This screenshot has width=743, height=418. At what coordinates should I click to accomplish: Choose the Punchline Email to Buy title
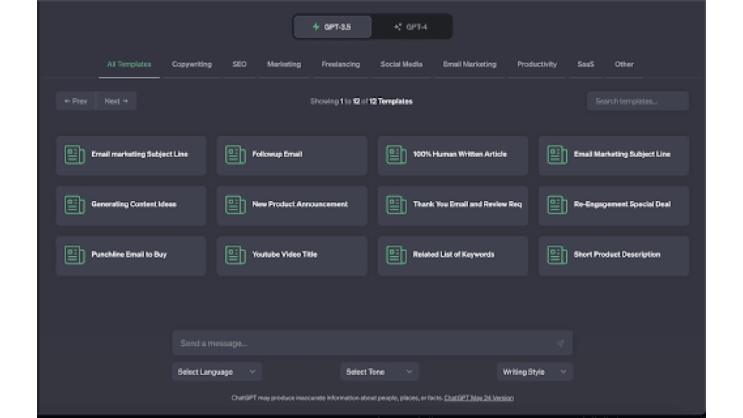pyautogui.click(x=129, y=255)
